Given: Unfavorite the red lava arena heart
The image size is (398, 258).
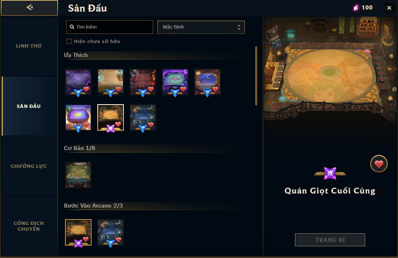Looking at the screenshot, I should tap(151, 89).
